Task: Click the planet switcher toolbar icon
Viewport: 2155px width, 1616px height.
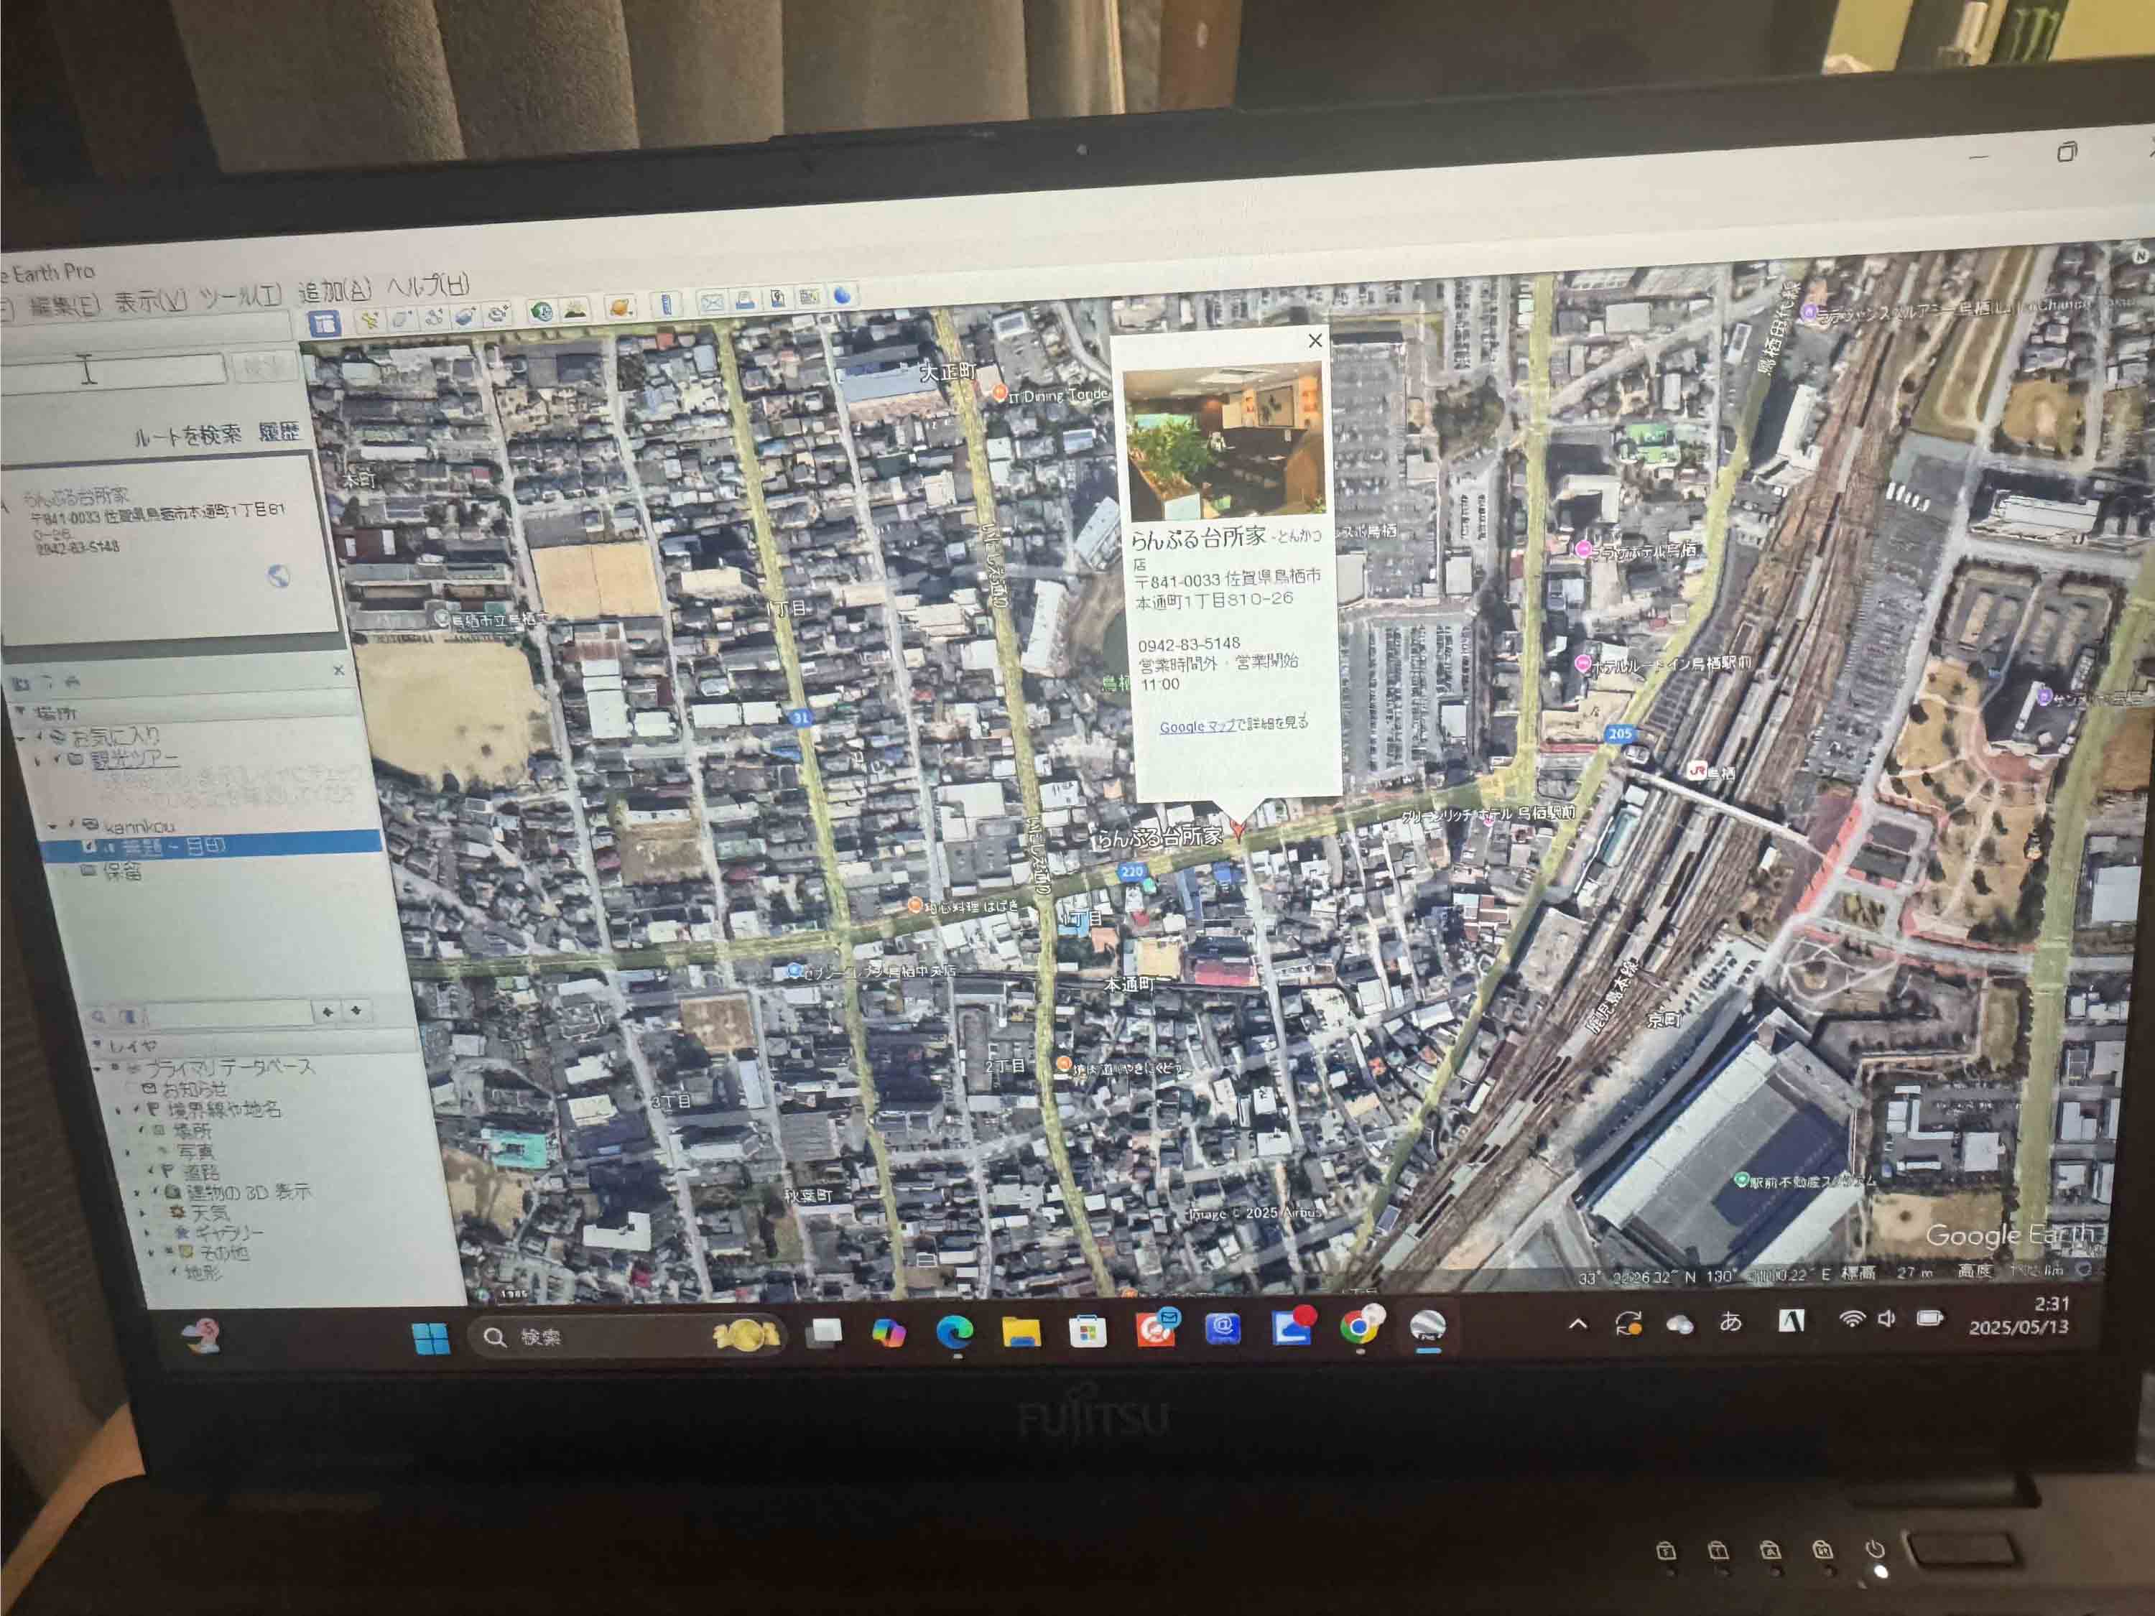Action: [x=620, y=309]
